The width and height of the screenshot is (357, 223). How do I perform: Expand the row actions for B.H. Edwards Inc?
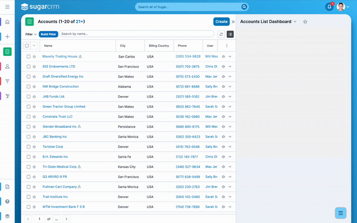click(230, 157)
